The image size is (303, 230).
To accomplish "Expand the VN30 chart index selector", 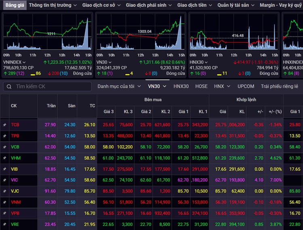I will (104, 62).
